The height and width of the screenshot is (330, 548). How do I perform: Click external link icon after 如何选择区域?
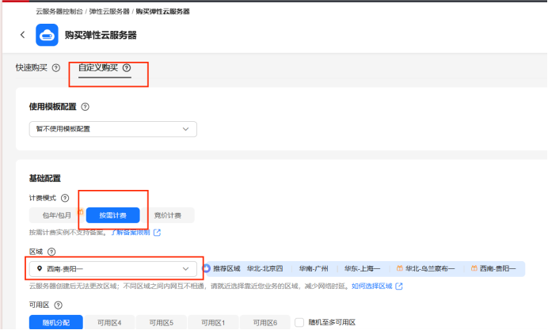[x=399, y=286]
